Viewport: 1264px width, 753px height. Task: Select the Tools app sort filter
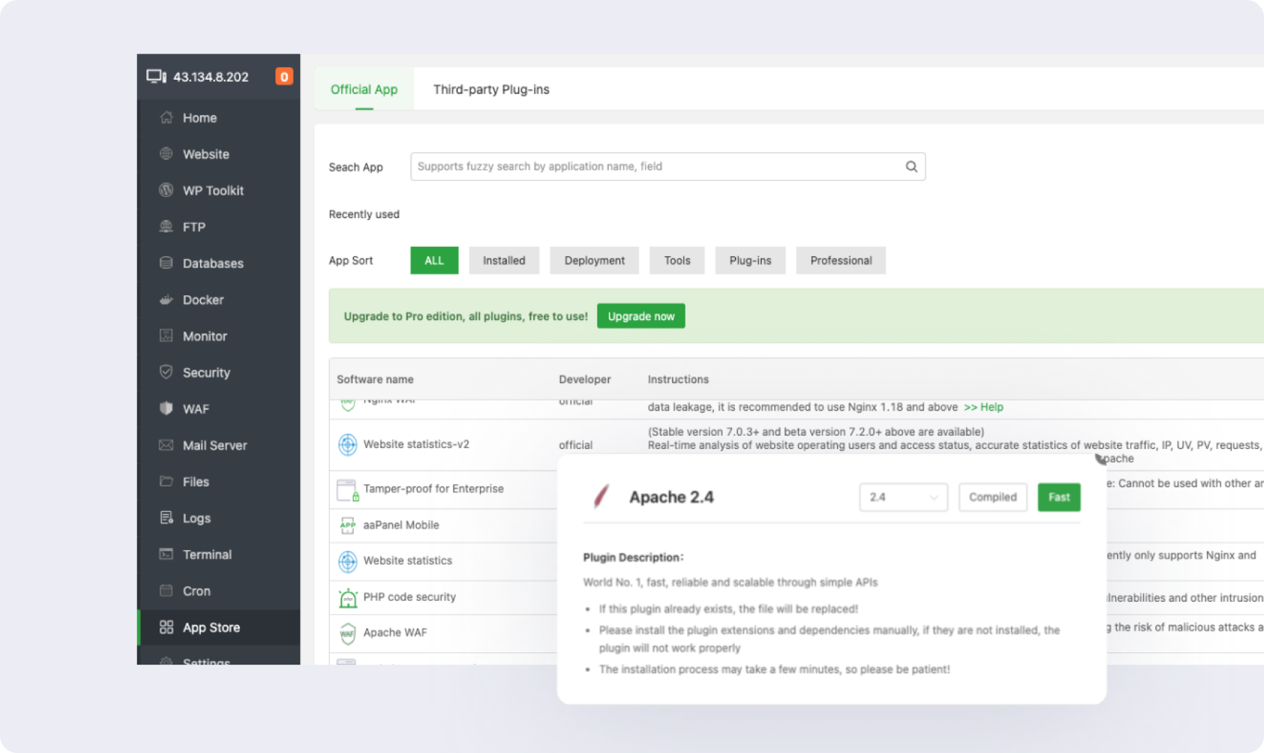(677, 261)
